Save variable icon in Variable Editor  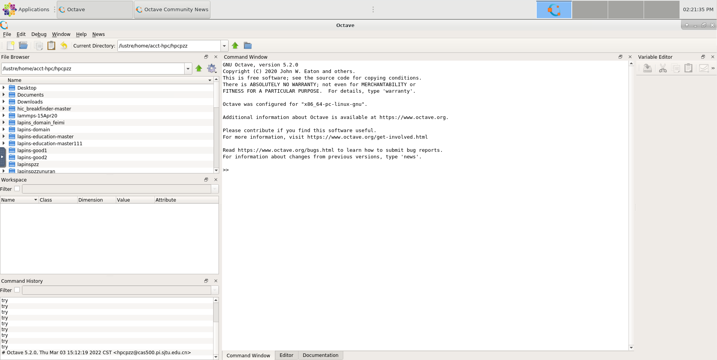point(648,68)
